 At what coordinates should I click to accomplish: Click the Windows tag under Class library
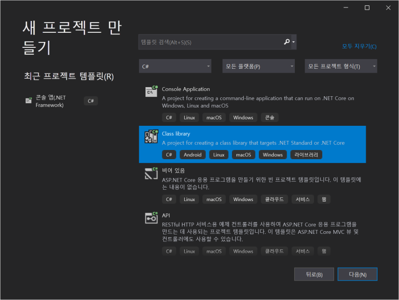click(272, 155)
